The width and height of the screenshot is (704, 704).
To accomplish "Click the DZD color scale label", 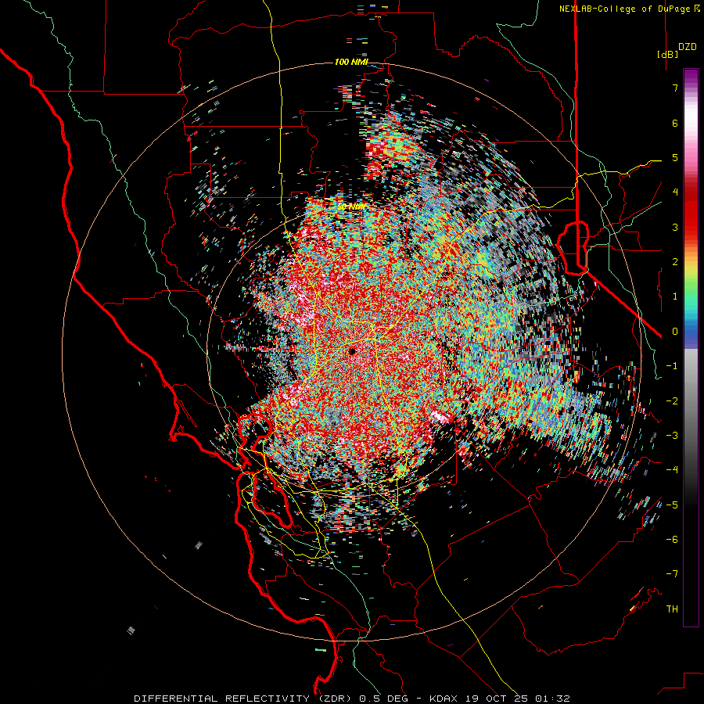I will pos(688,47).
